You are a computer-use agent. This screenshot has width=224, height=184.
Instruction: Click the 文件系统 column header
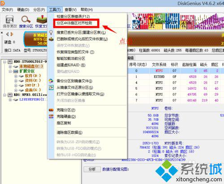tap(159, 65)
